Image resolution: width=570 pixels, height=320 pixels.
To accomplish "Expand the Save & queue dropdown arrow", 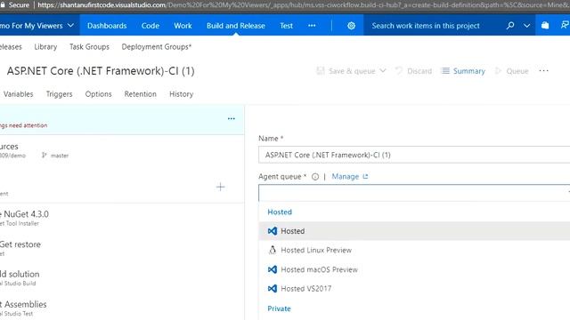I will [383, 71].
